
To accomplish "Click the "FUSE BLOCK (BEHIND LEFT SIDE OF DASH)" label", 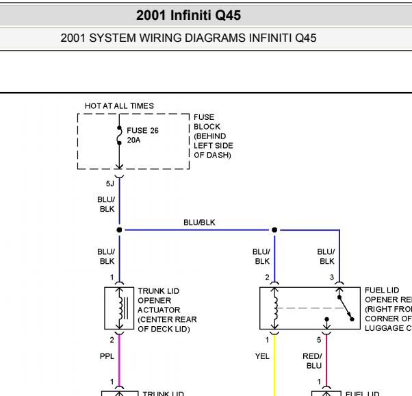I will coord(214,136).
